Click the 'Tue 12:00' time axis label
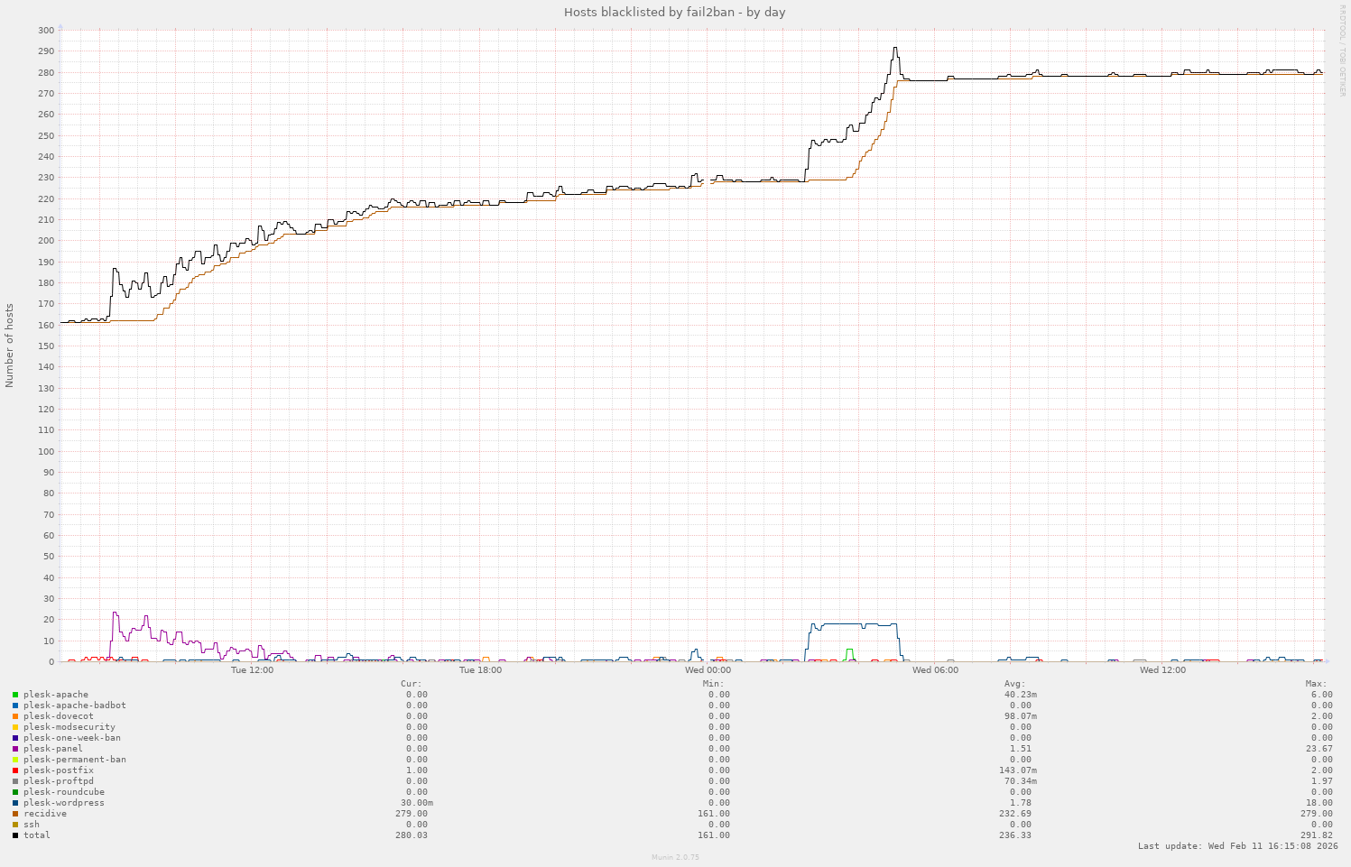 click(252, 670)
